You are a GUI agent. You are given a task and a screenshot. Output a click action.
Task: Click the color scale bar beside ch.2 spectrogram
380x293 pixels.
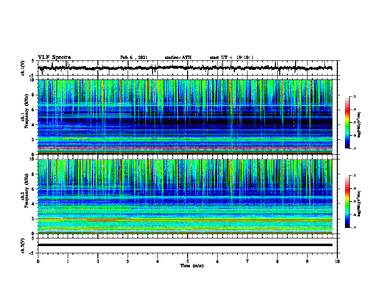[347, 202]
